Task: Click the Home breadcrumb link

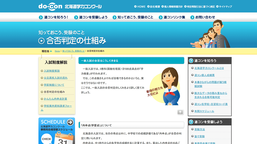Action: 57,51
